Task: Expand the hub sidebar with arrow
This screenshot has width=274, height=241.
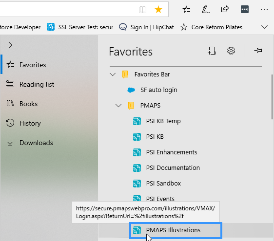Action: 10,45
